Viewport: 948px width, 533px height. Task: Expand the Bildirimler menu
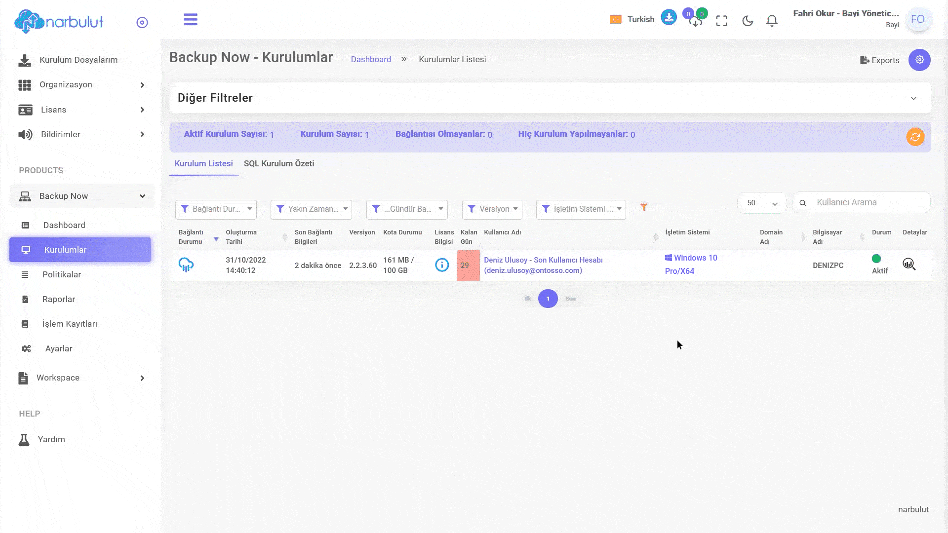tap(81, 134)
